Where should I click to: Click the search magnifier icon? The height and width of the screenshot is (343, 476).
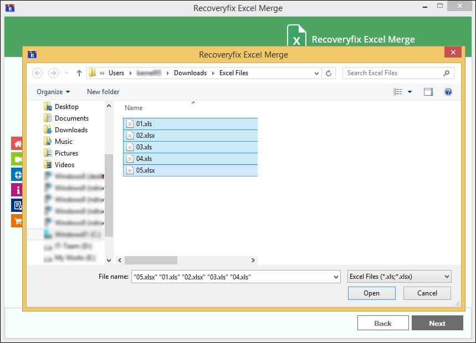click(446, 73)
